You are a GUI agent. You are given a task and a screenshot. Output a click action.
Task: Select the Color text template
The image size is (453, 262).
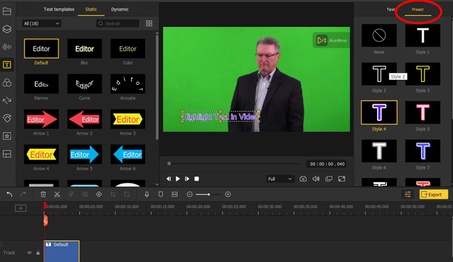coord(128,49)
